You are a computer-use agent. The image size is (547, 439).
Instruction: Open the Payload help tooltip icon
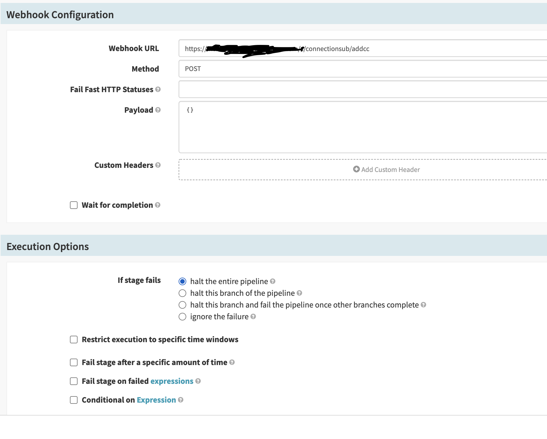click(158, 110)
